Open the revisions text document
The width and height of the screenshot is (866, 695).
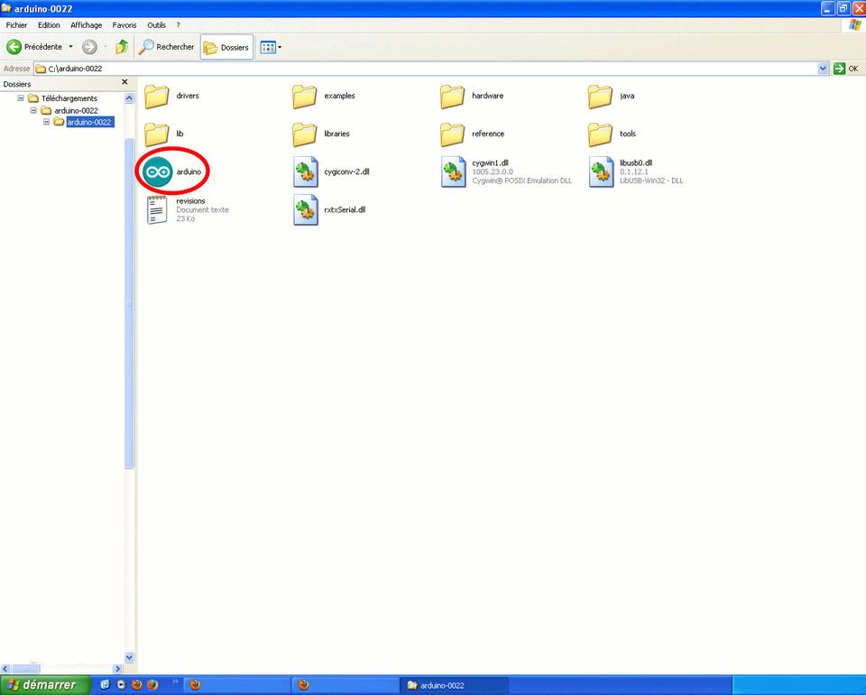pyautogui.click(x=158, y=209)
